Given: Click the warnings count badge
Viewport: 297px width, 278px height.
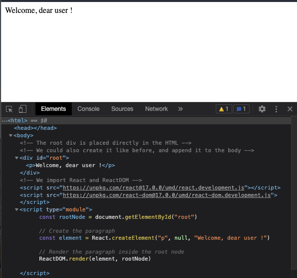Looking at the screenshot, I should [224, 109].
